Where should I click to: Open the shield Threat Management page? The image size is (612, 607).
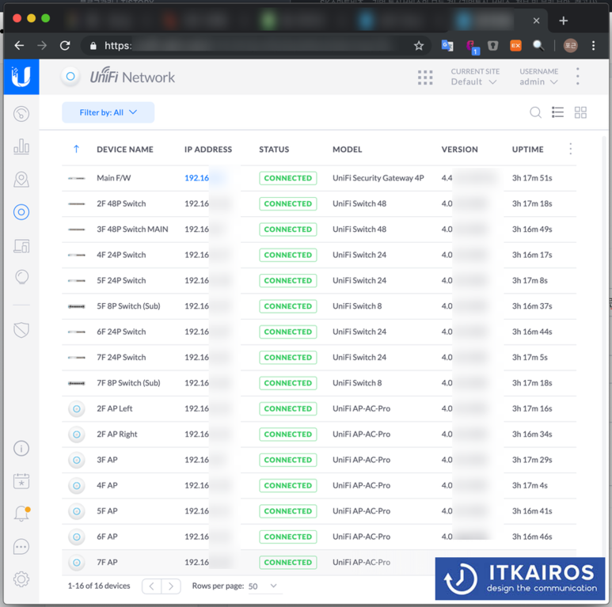[x=21, y=330]
